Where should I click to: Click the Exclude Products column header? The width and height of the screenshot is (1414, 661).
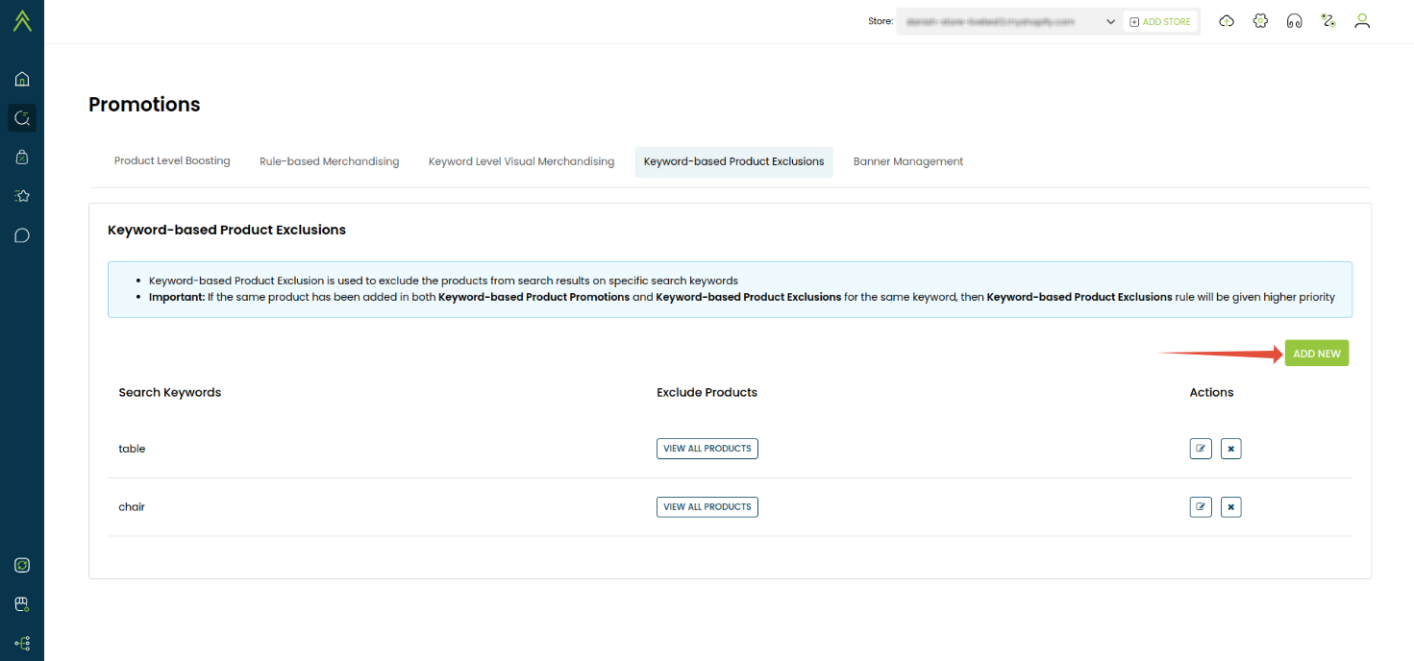click(707, 392)
